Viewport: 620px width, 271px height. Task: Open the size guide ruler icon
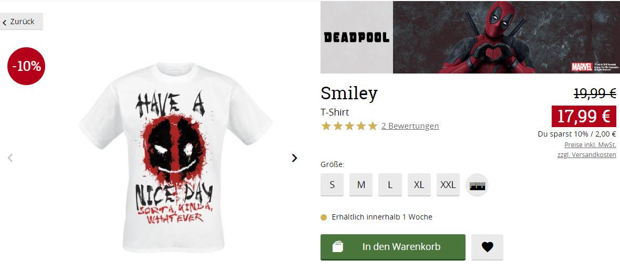pyautogui.click(x=477, y=185)
